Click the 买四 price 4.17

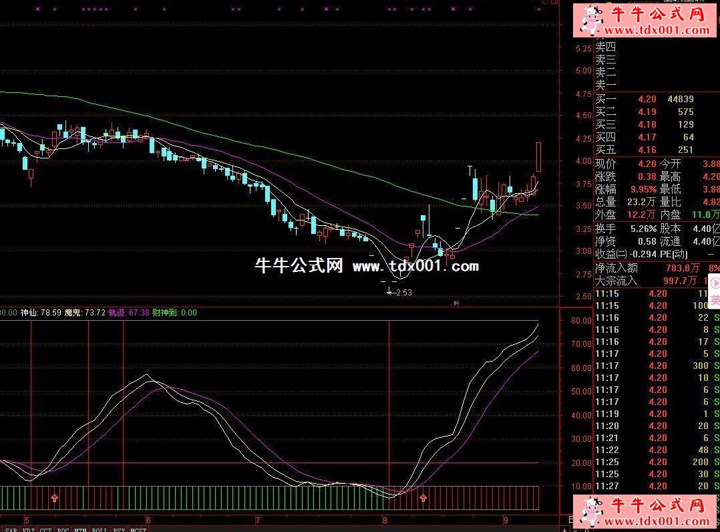point(647,138)
